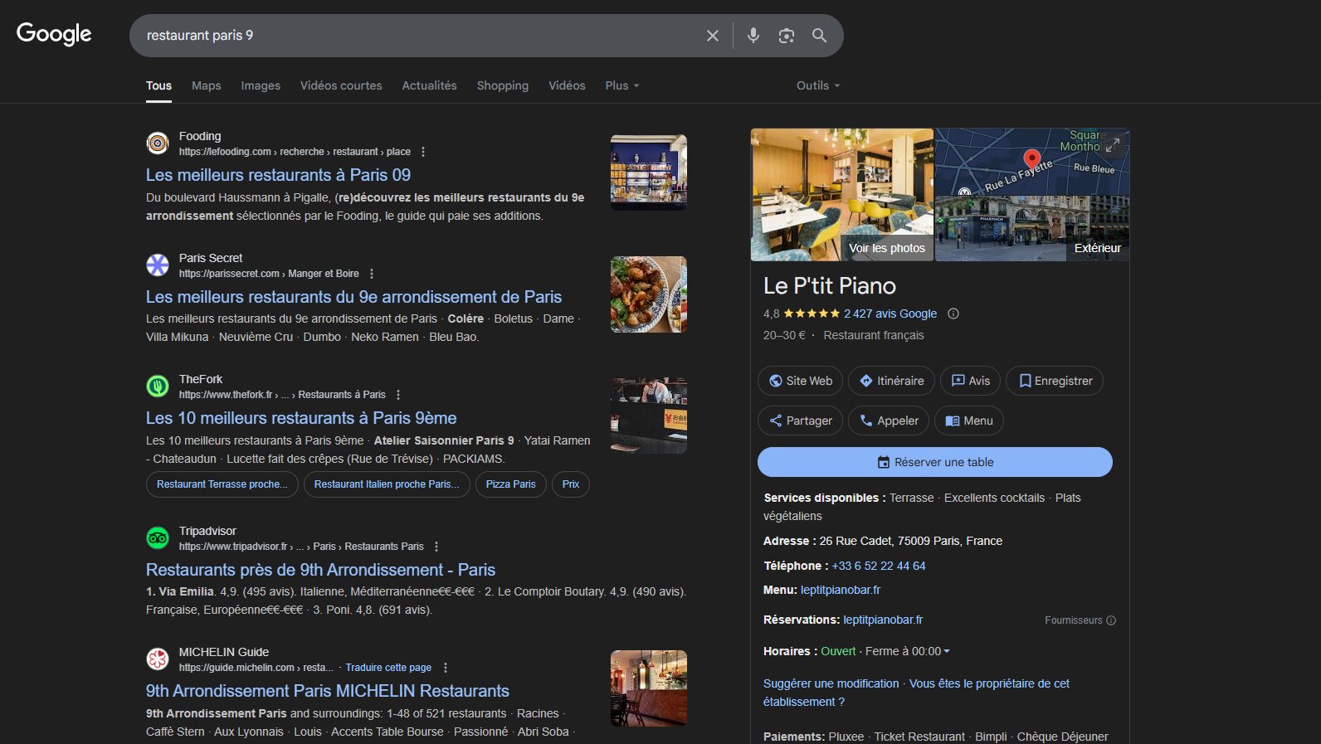Click the Tripadvisor owl favicon
Screen dimensions: 1321x744
[x=158, y=538]
